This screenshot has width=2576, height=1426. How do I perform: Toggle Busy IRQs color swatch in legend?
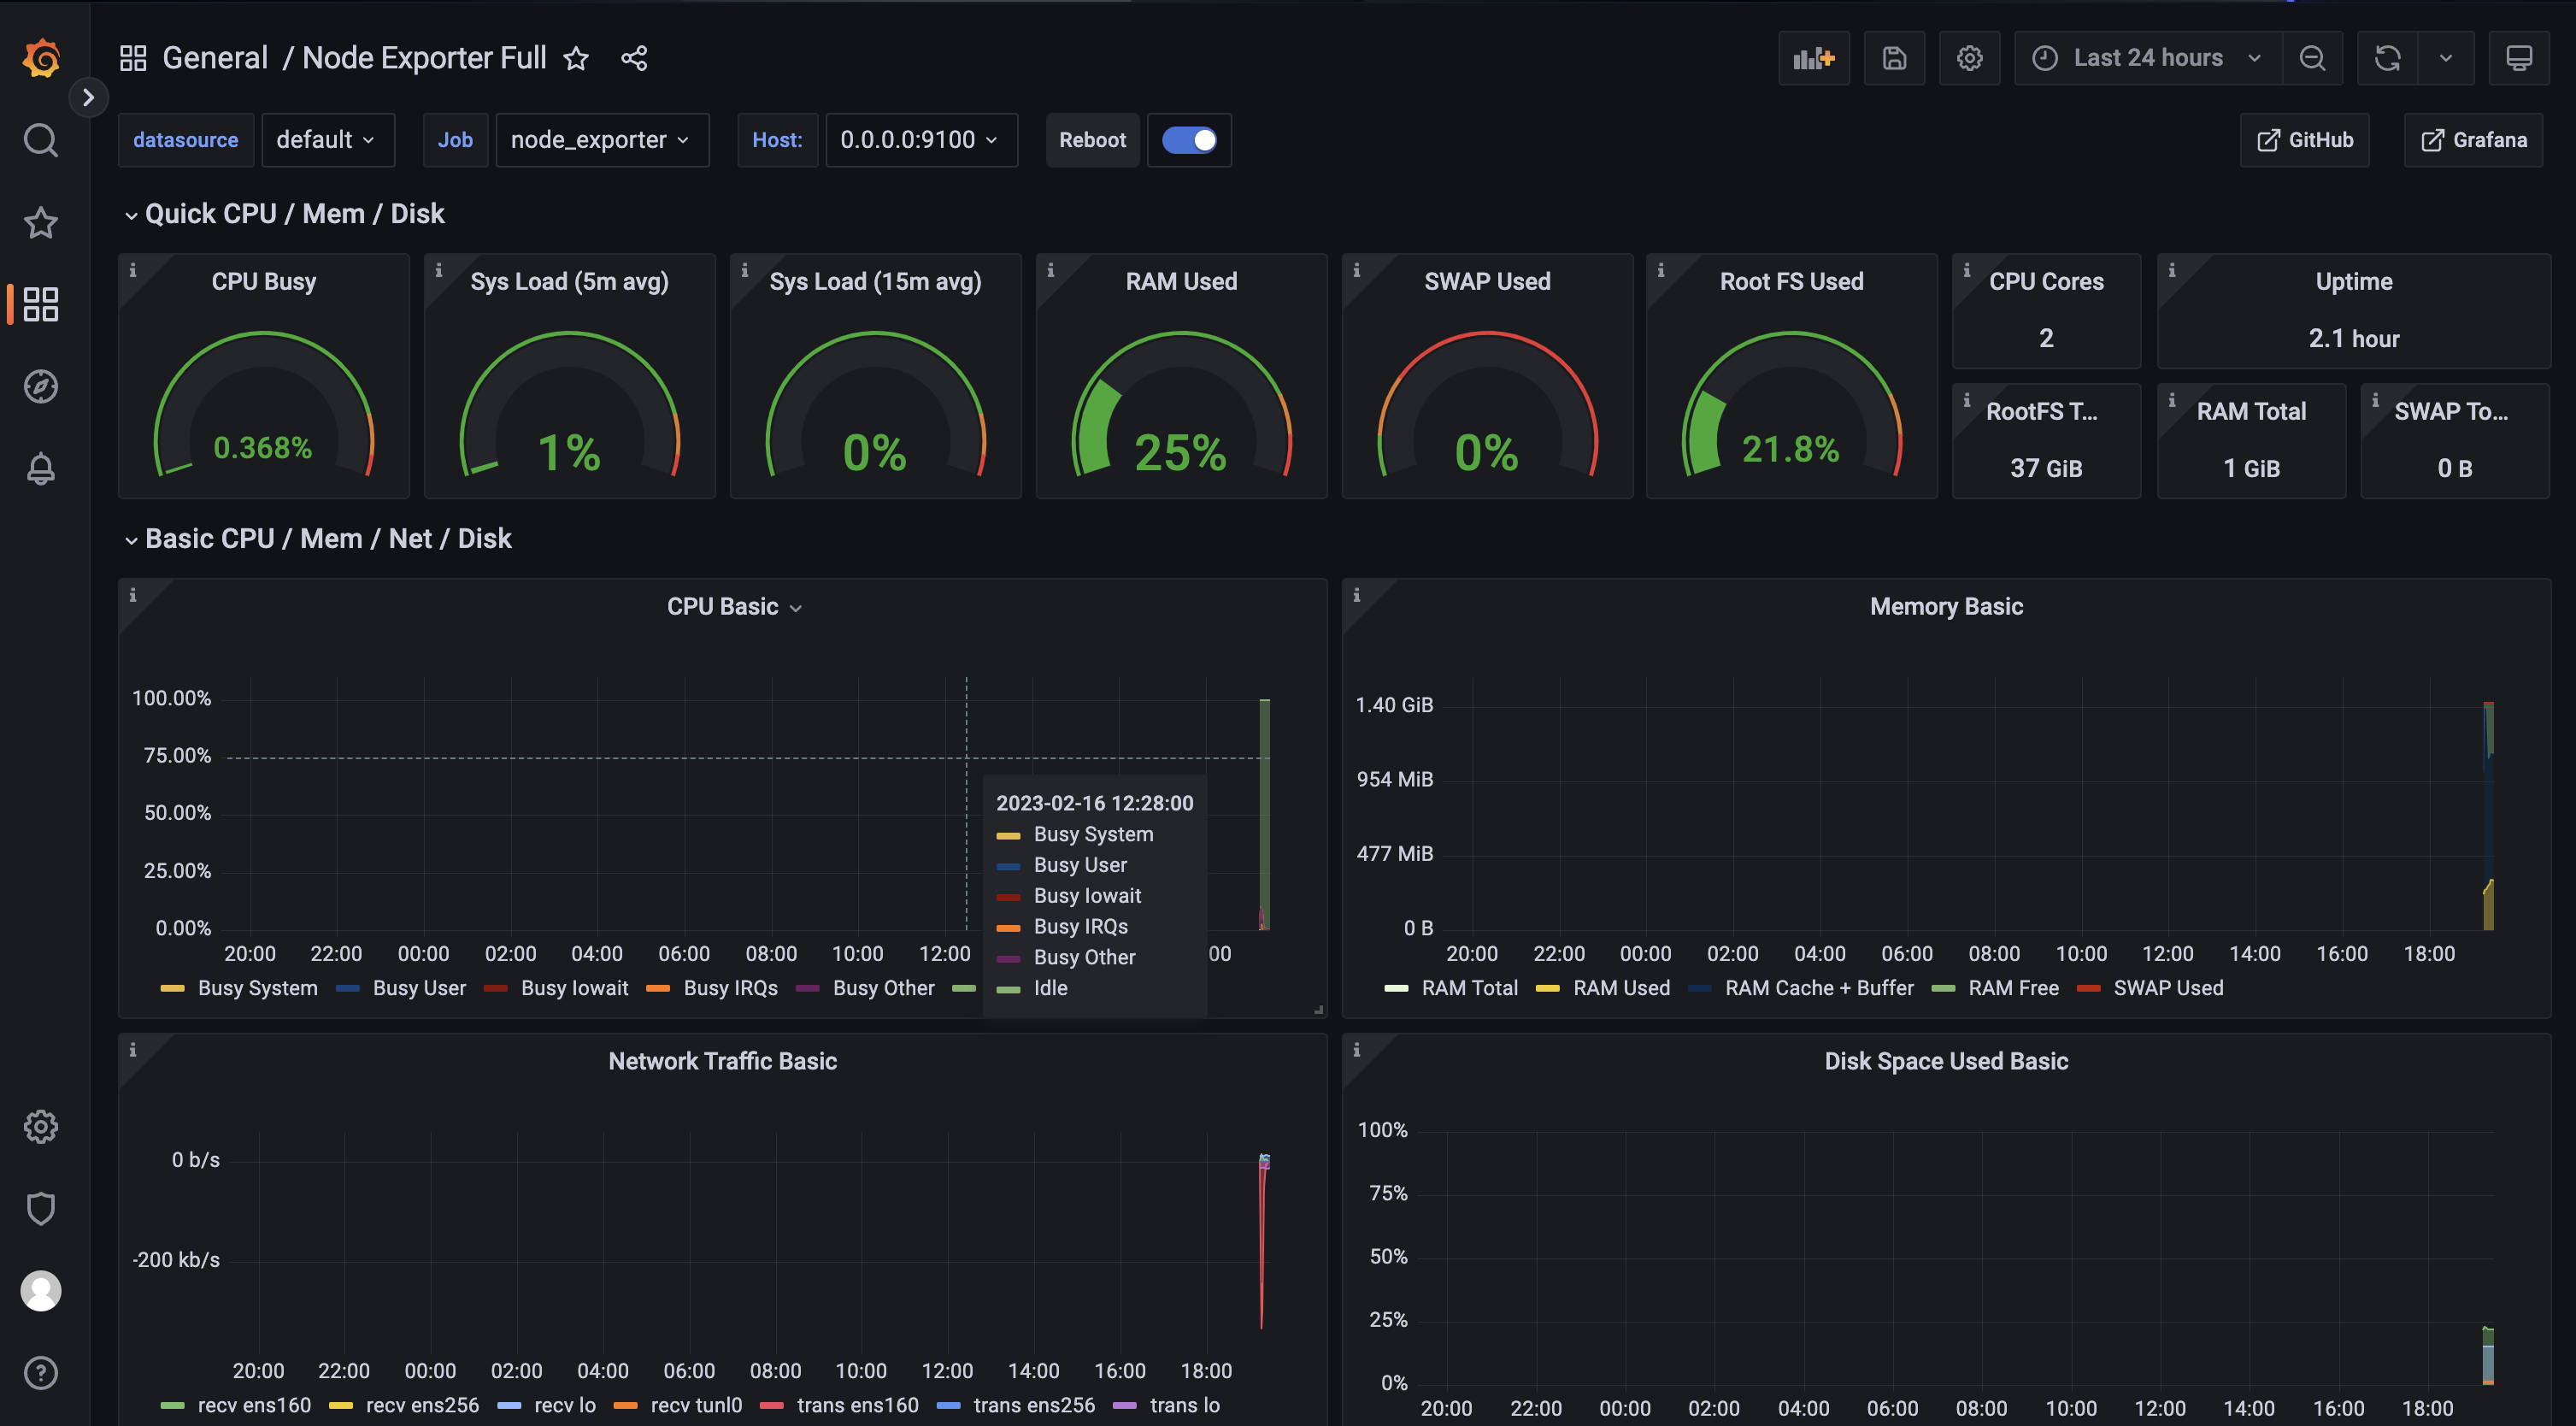[657, 988]
